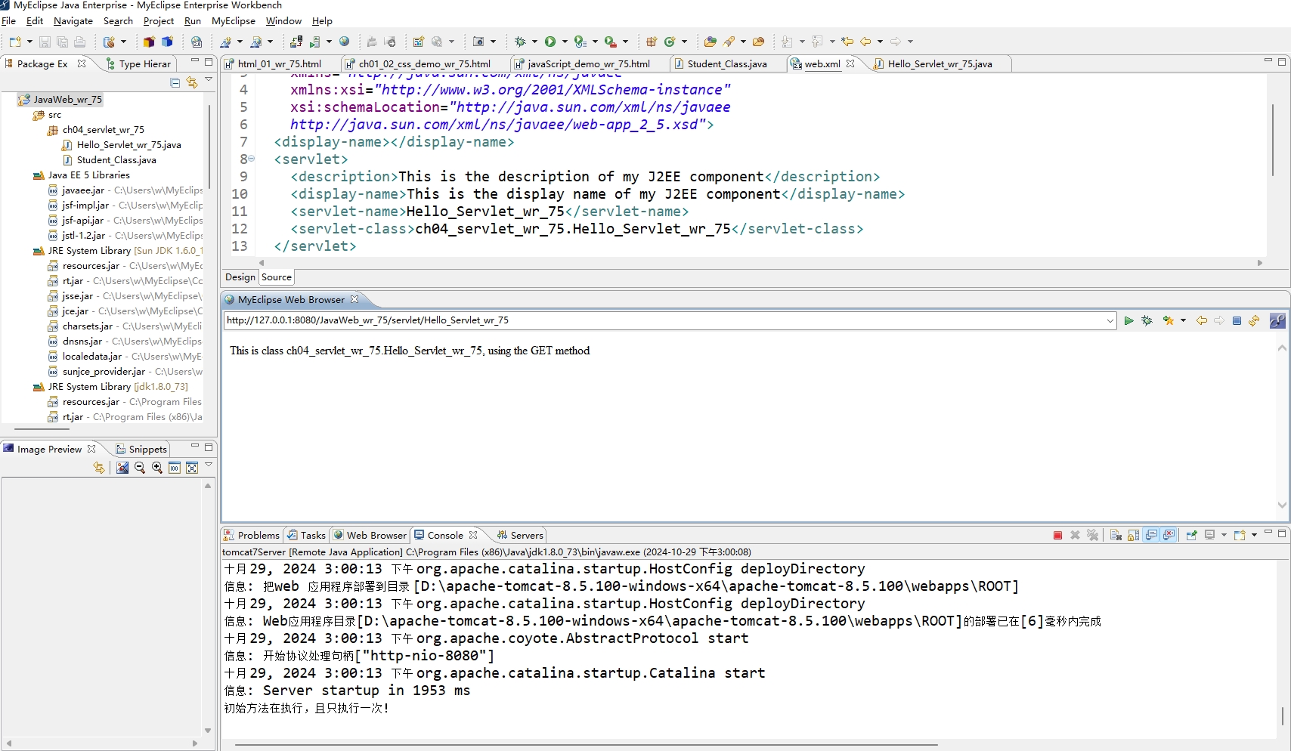Open the Run configurations dropdown arrow
The height and width of the screenshot is (751, 1291).
565,42
